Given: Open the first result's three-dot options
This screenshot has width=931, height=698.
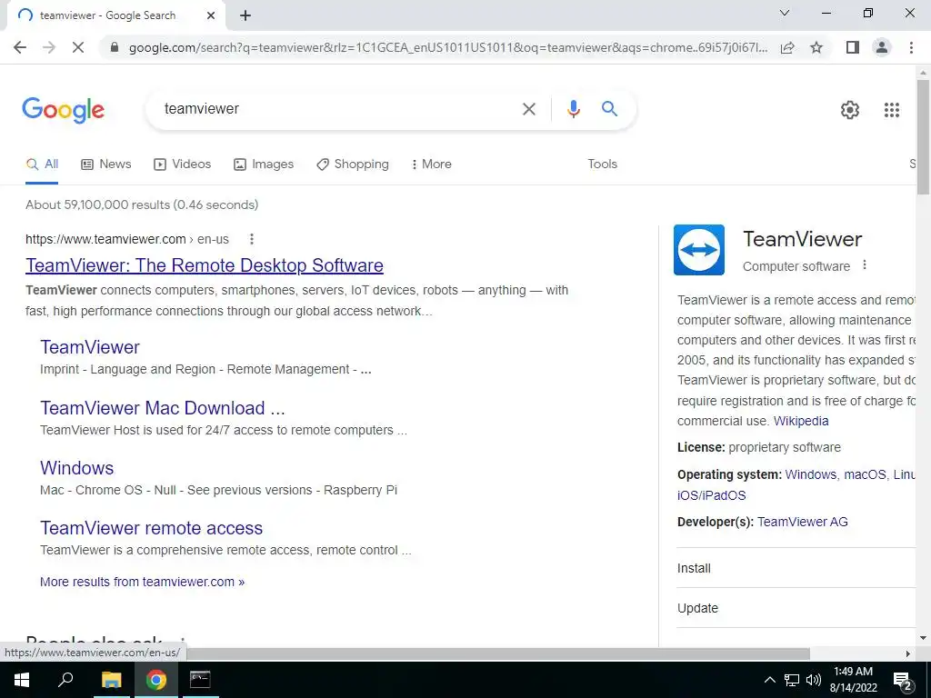Looking at the screenshot, I should point(252,239).
